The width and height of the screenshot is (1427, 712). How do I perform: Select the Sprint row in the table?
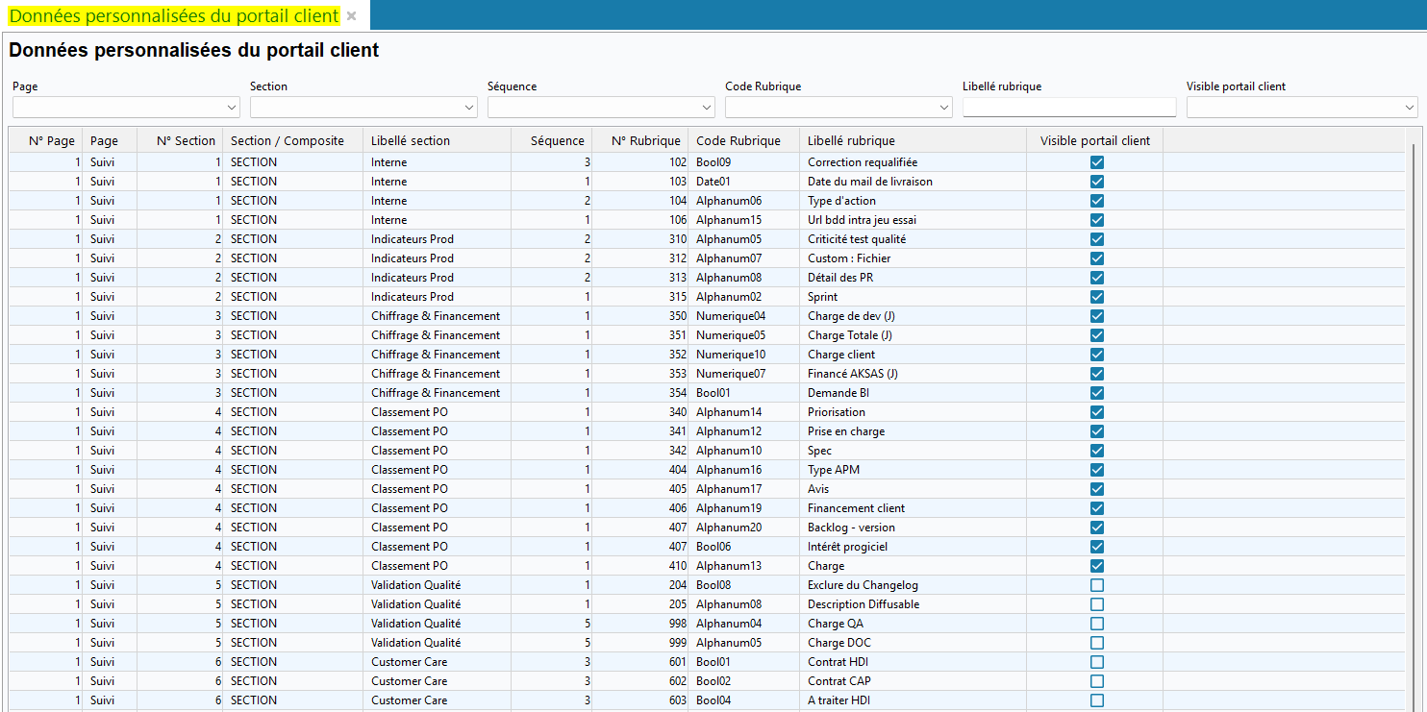[822, 297]
